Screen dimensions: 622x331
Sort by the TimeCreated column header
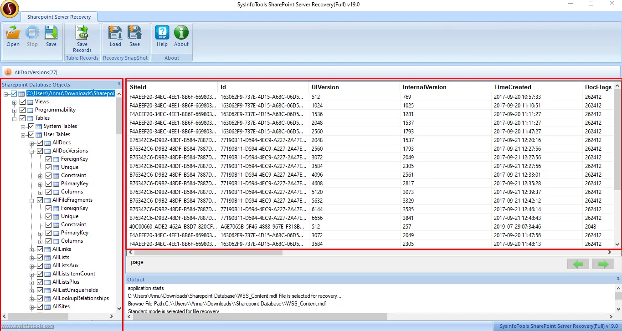[513, 87]
